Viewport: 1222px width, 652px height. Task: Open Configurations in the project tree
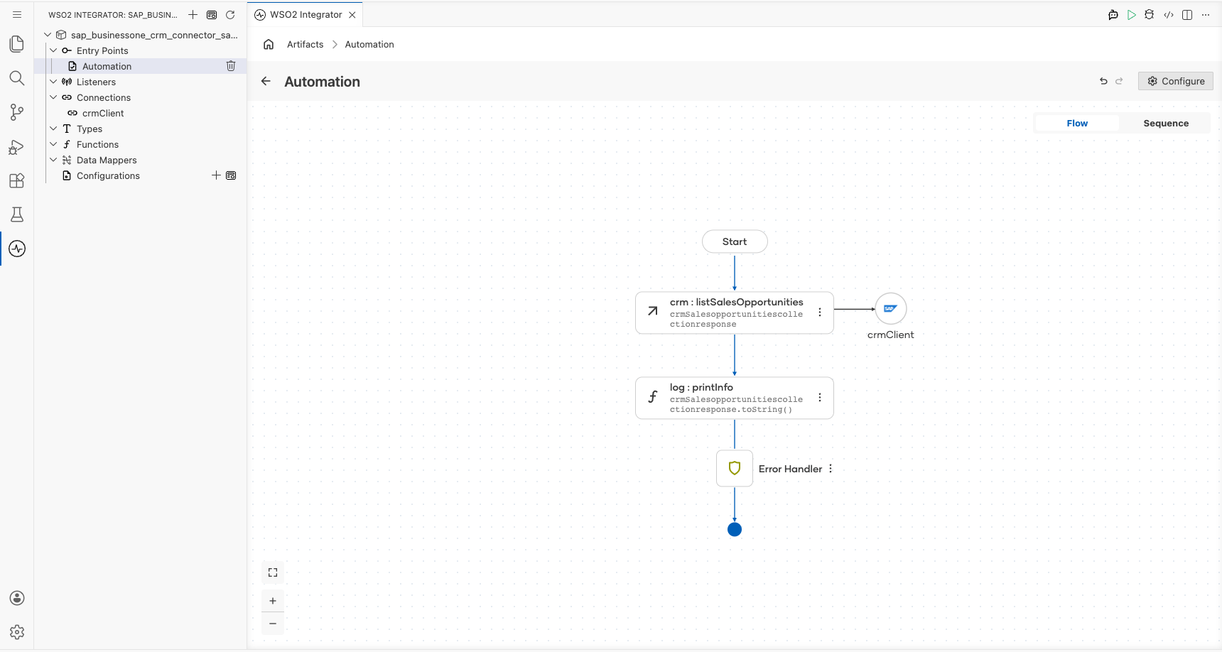point(108,175)
